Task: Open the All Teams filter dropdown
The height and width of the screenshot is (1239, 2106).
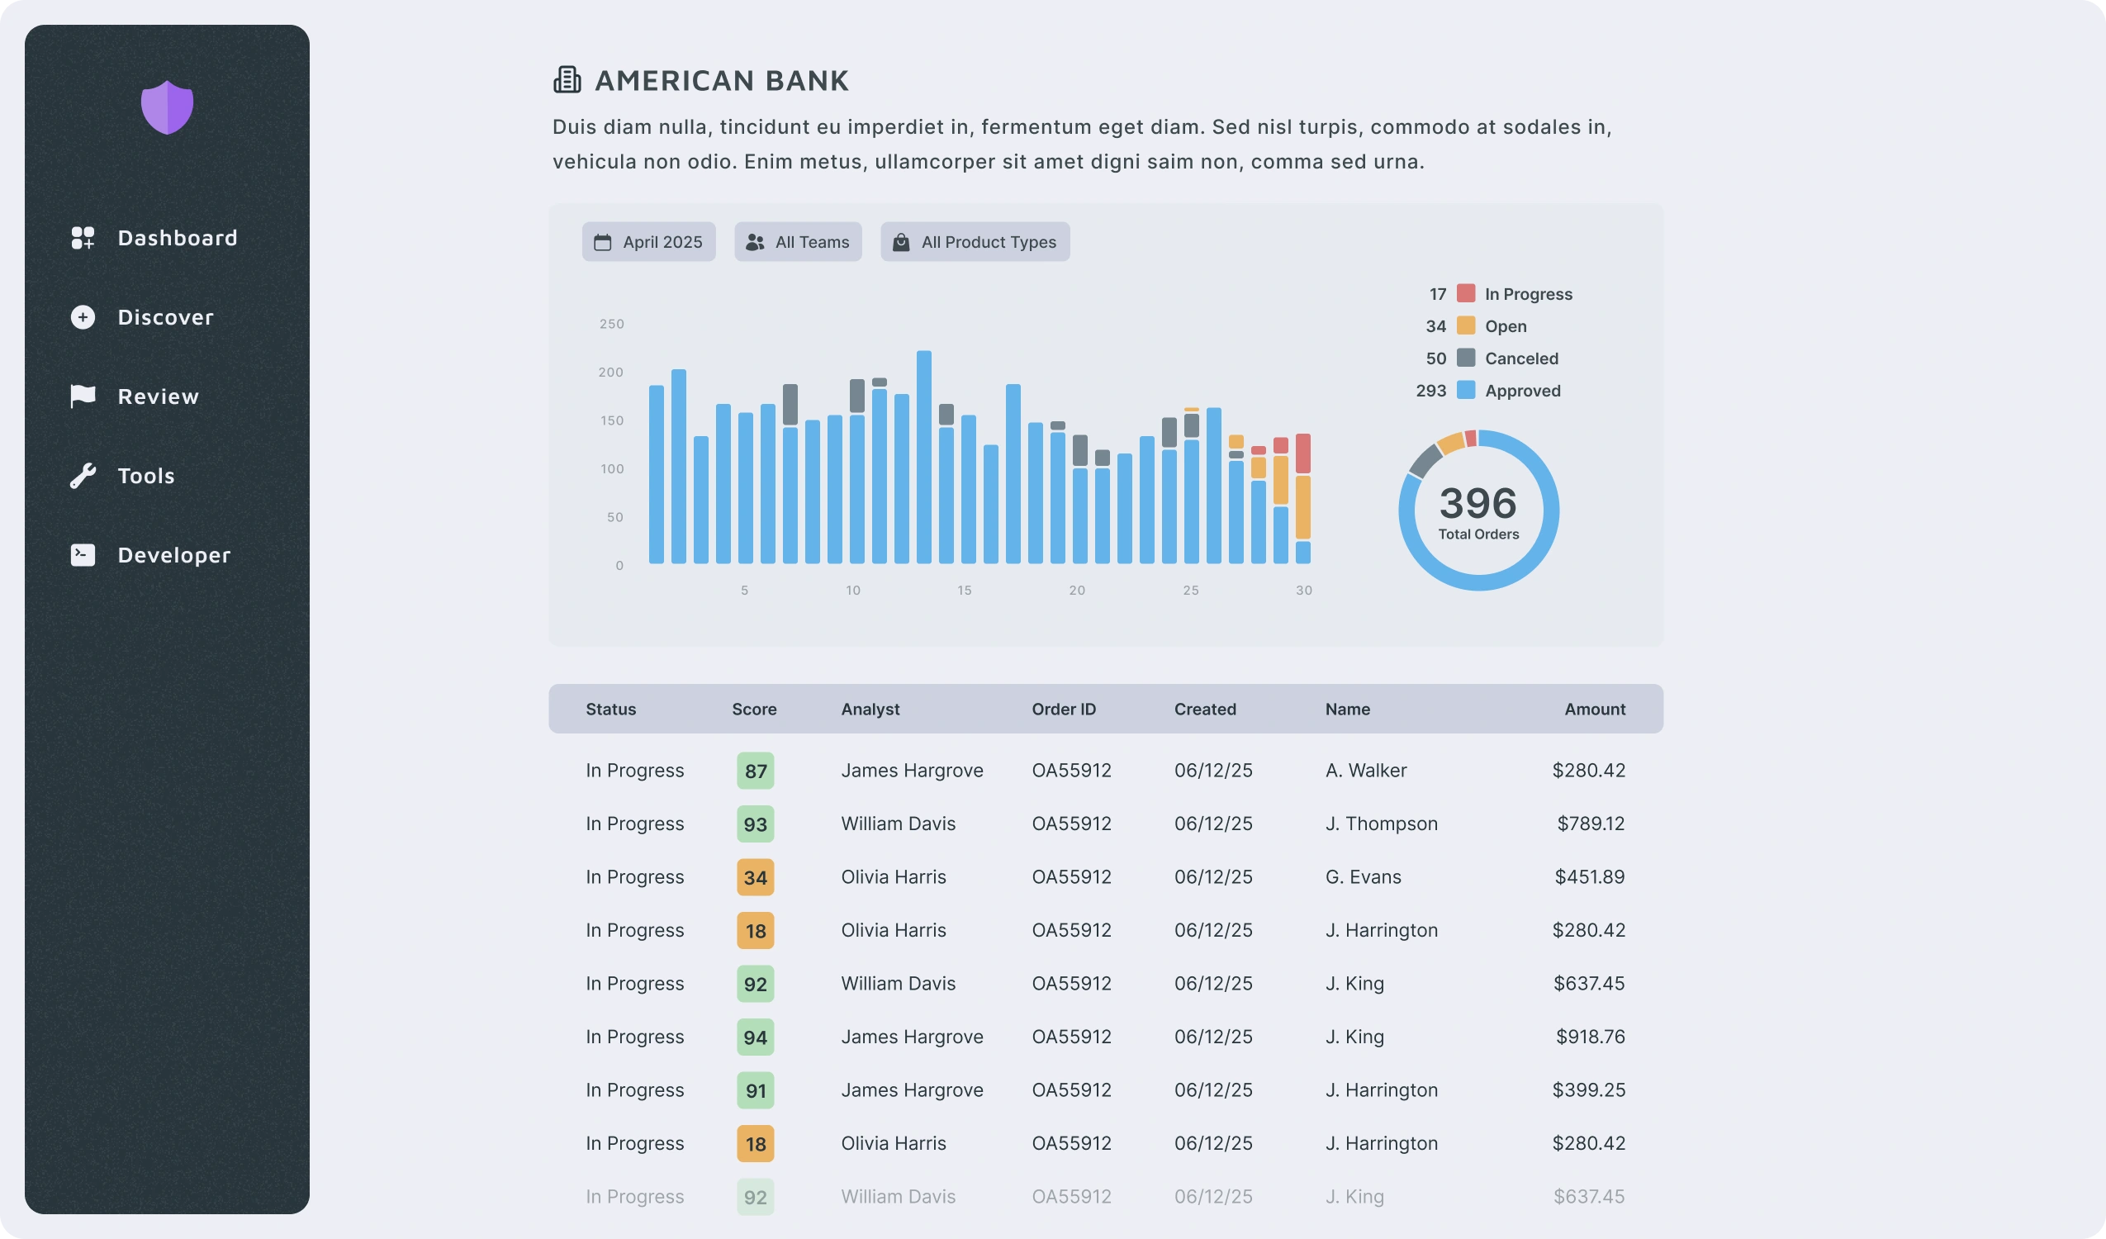Action: pyautogui.click(x=798, y=242)
